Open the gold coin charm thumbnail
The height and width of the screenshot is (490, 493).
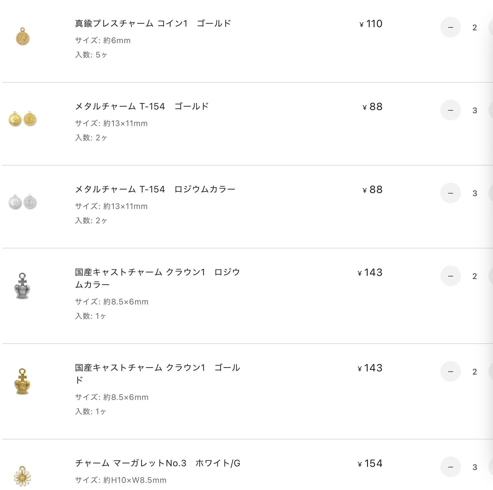coord(23,36)
